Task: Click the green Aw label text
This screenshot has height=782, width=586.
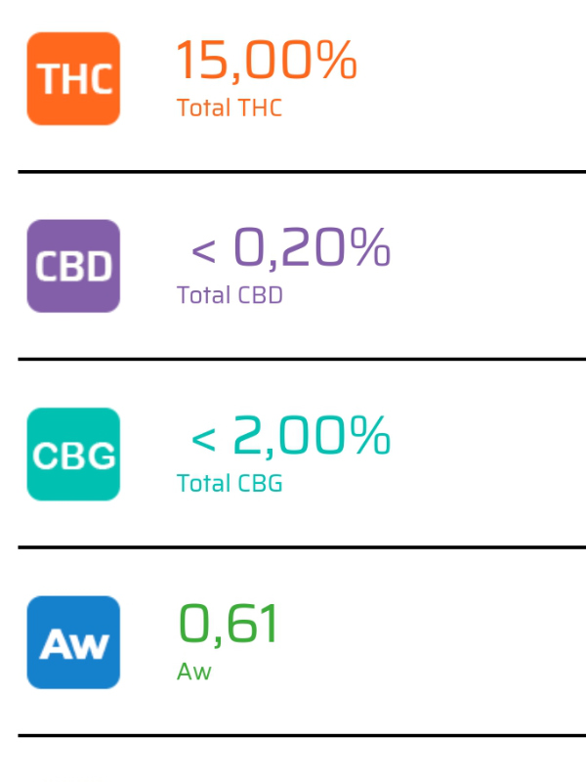Action: [x=194, y=672]
